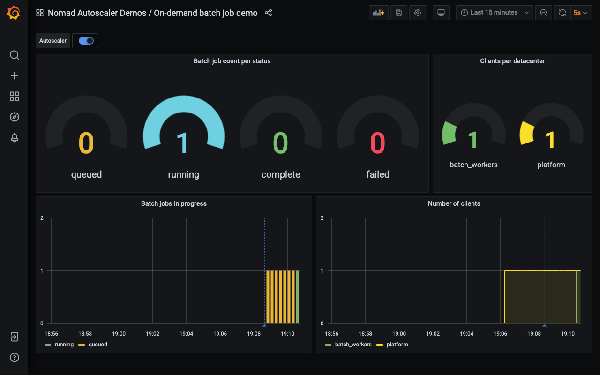Open the Grafana home logo
This screenshot has height=375, width=600.
[x=14, y=13]
